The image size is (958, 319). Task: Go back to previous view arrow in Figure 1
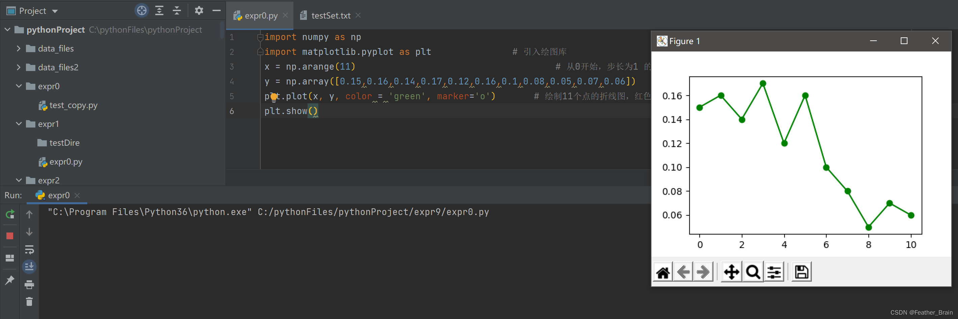[683, 272]
